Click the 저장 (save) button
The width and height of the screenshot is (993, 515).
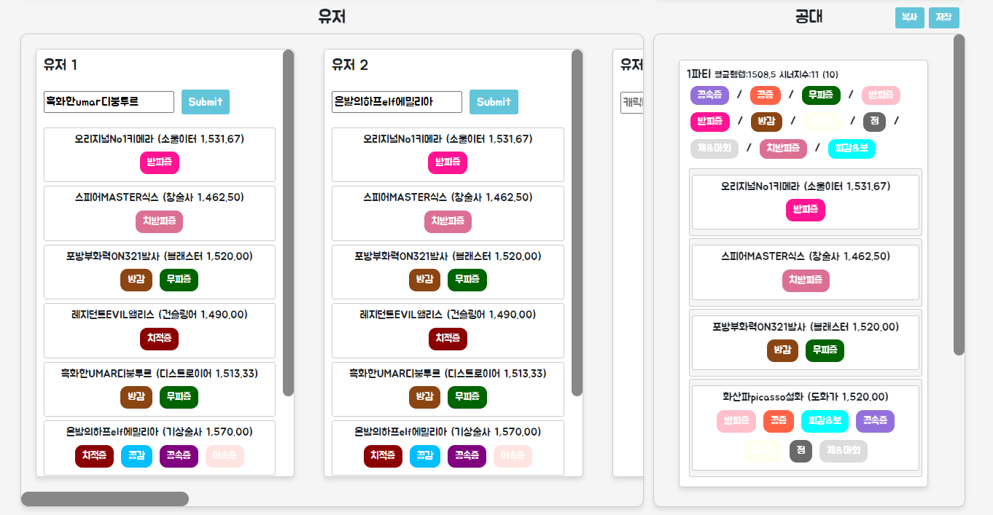943,17
